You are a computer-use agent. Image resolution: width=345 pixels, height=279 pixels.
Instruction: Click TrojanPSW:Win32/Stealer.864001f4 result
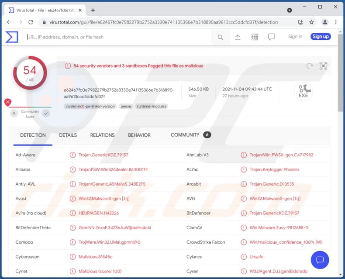point(113,169)
